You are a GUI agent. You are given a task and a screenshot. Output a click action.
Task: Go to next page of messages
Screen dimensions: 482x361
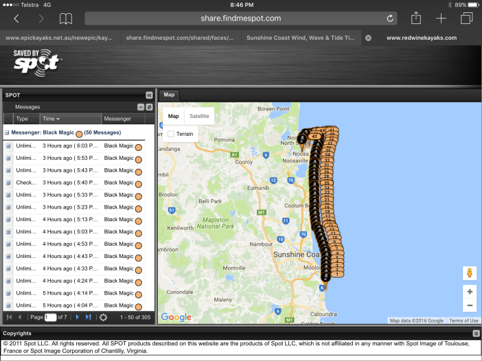point(78,317)
